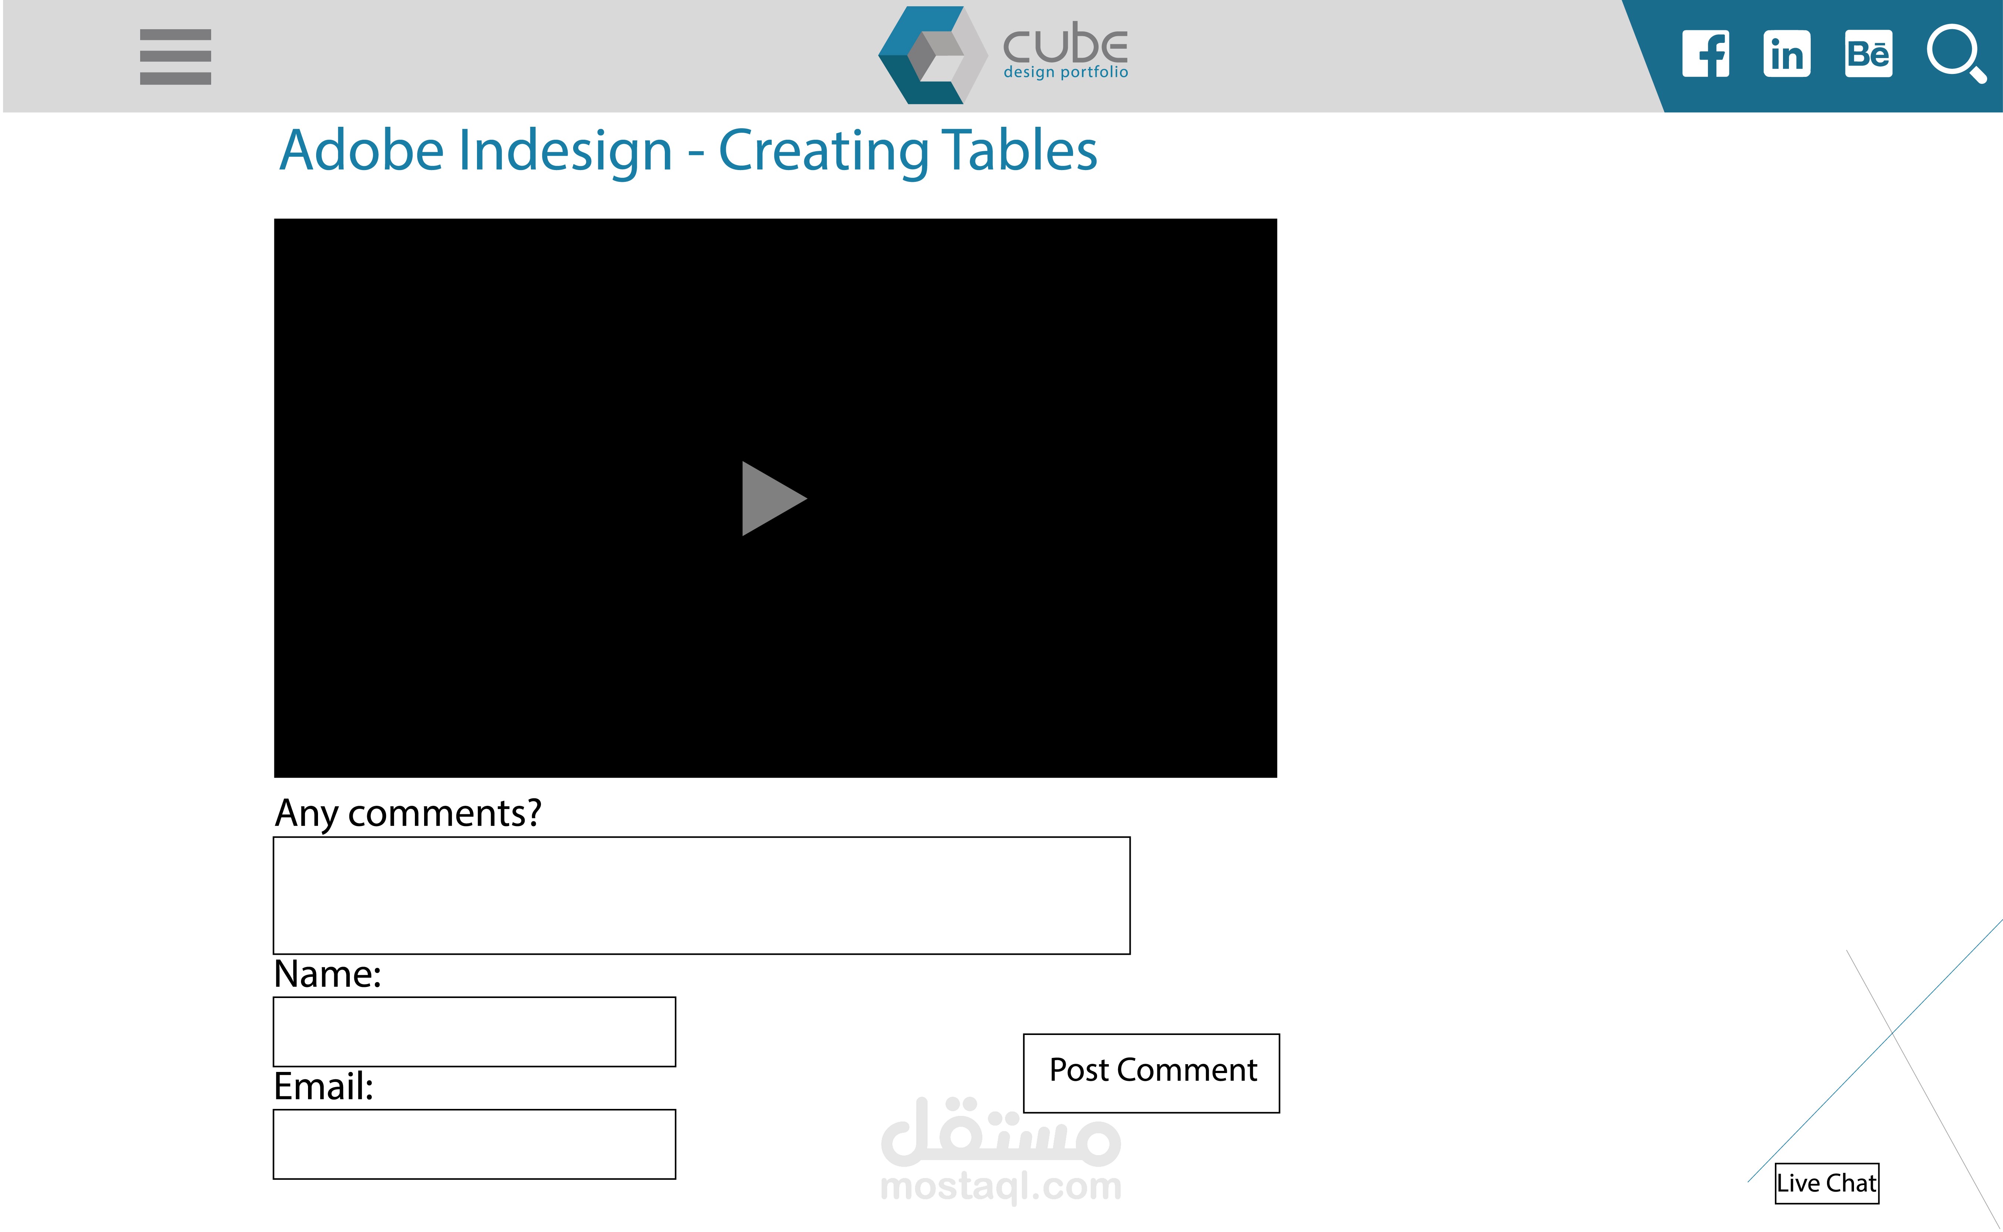Open the hamburger navigation menu

(175, 56)
